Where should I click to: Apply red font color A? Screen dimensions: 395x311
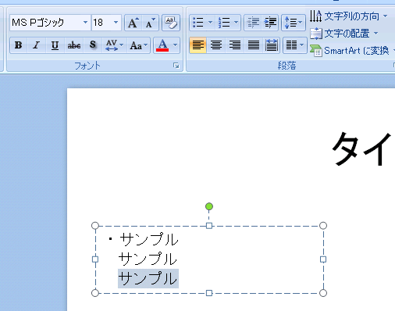click(x=162, y=45)
